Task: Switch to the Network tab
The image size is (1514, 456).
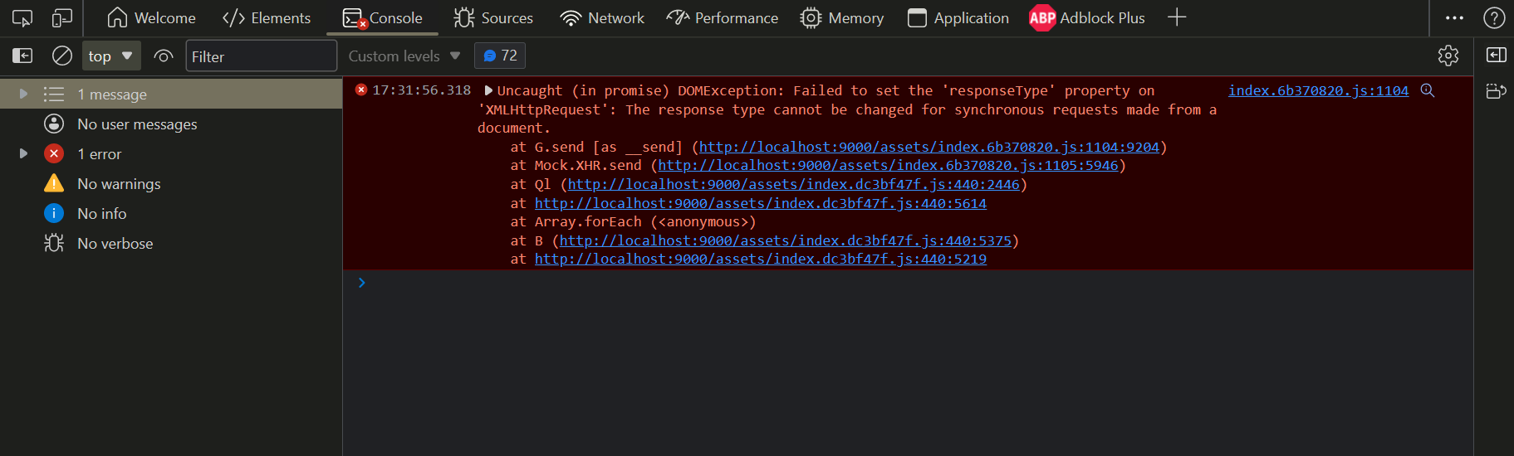Action: click(x=602, y=17)
